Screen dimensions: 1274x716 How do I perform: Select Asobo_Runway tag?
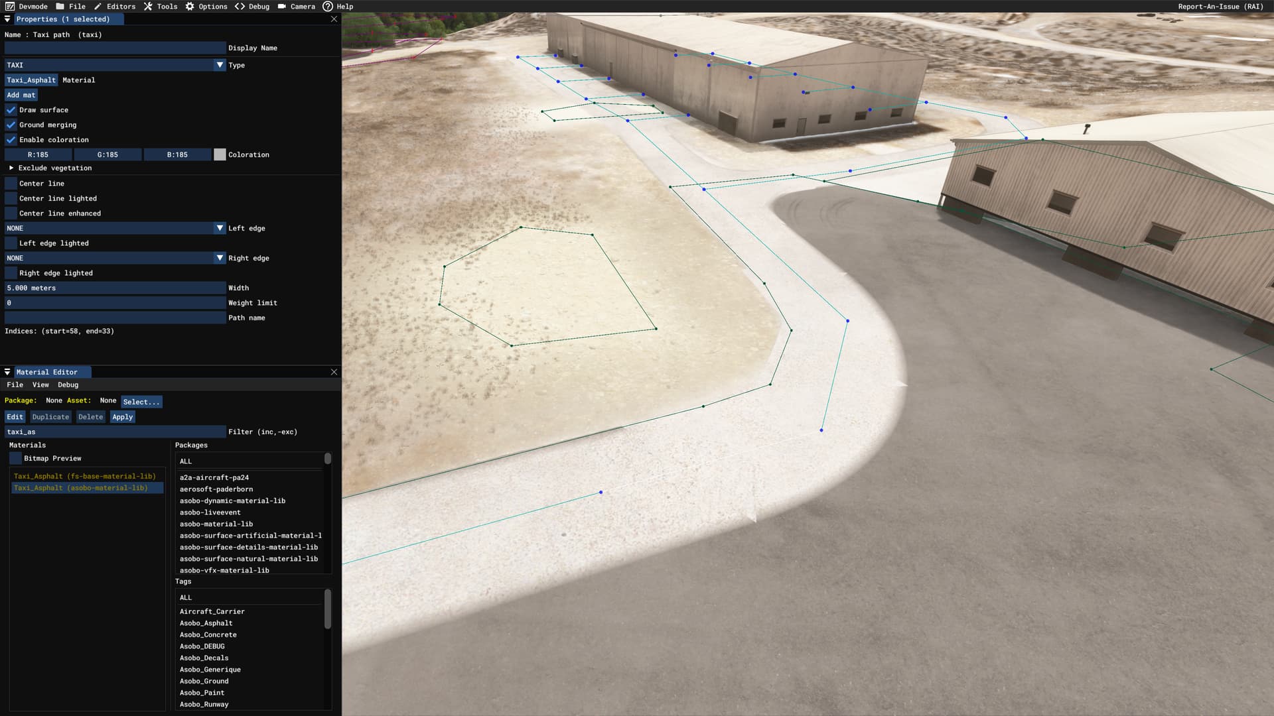pyautogui.click(x=204, y=704)
